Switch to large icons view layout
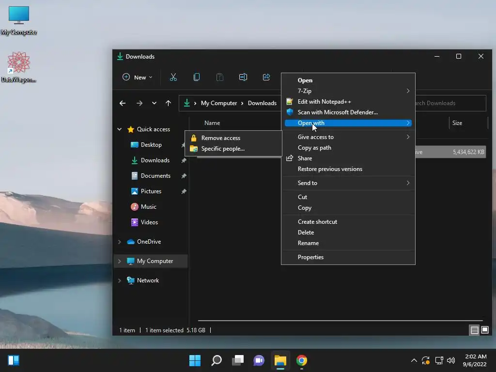Viewport: 496px width, 372px height. point(484,330)
